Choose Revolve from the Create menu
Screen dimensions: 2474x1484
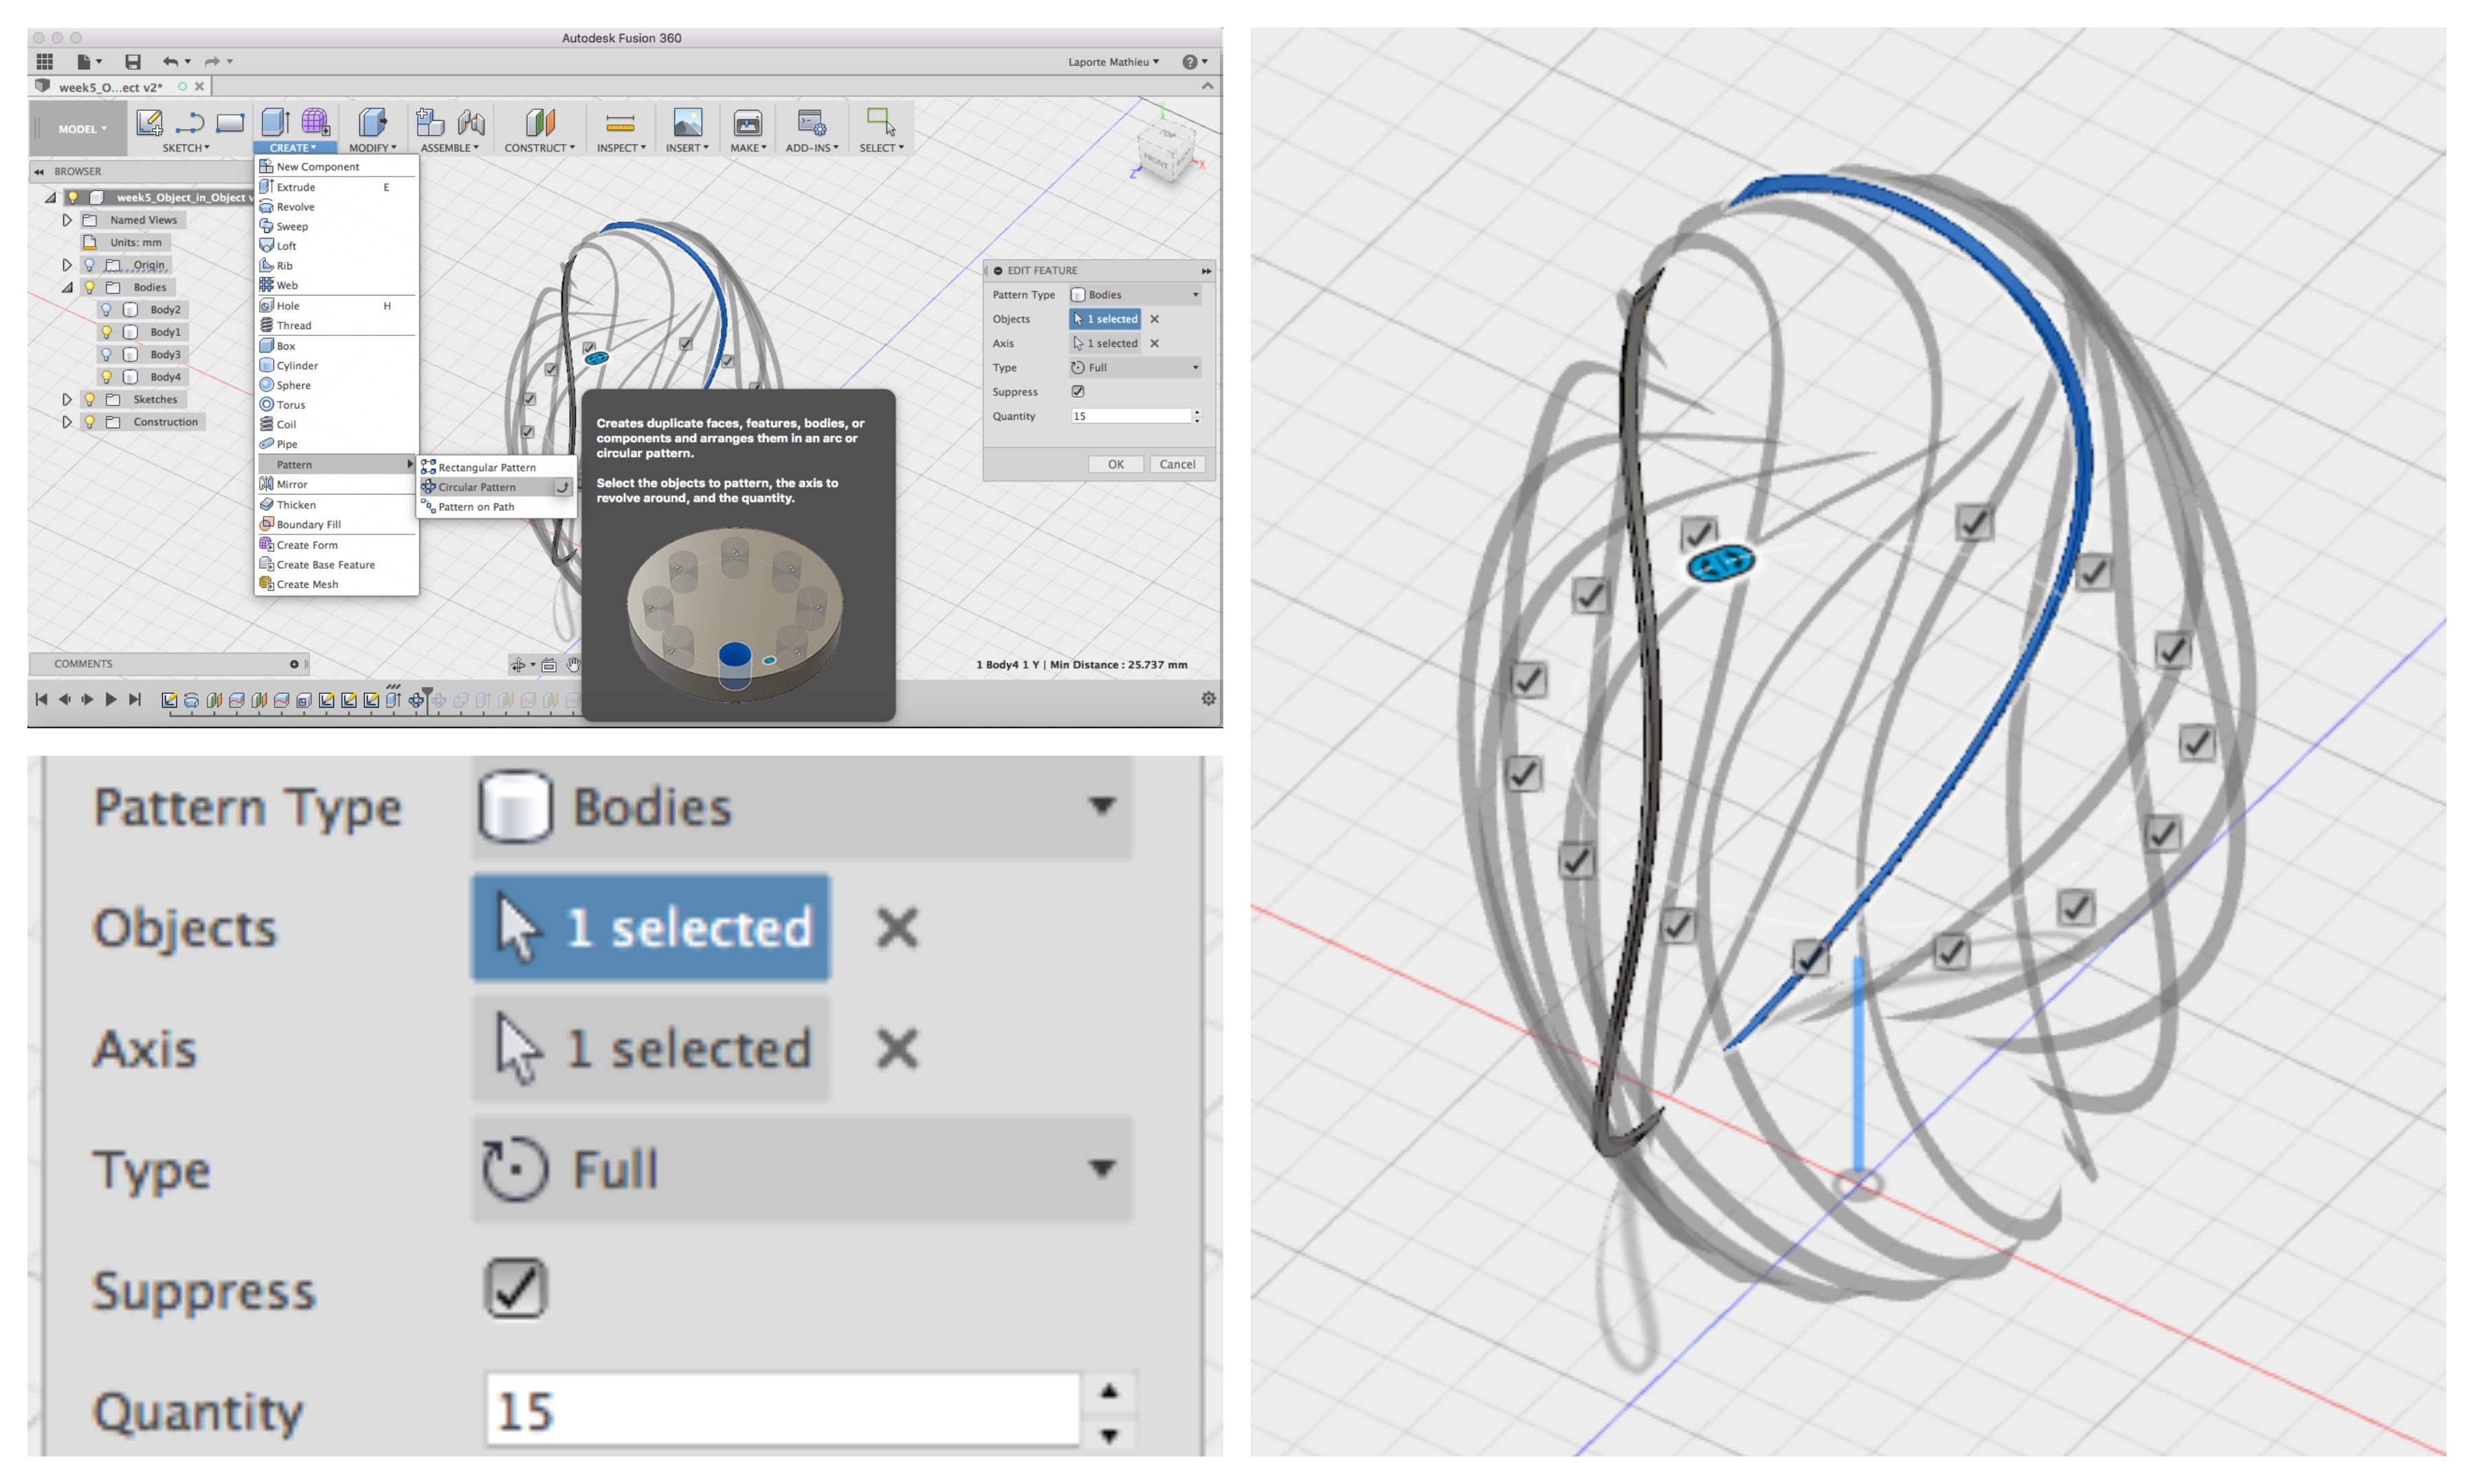point(337,207)
